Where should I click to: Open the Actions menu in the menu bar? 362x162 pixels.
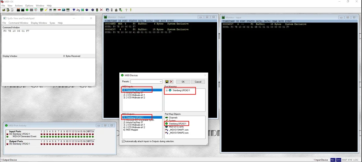(x=19, y=6)
